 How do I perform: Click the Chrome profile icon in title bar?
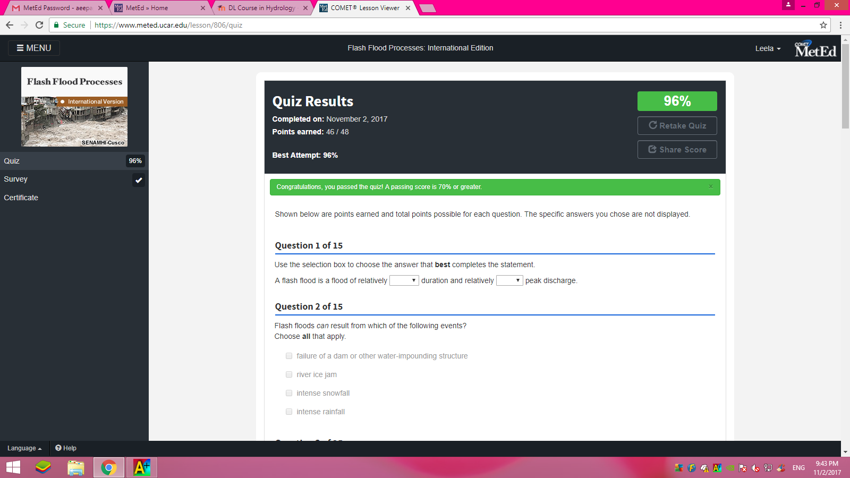[788, 5]
